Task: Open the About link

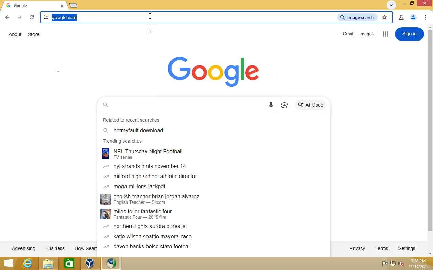Action: coord(15,34)
